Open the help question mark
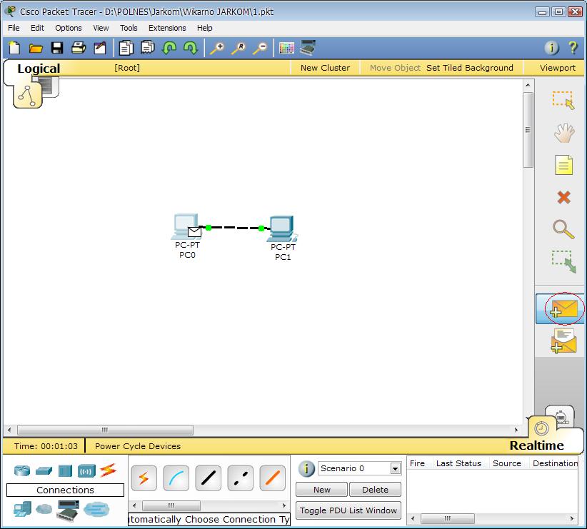Viewport: 587px width, 529px height. point(573,48)
